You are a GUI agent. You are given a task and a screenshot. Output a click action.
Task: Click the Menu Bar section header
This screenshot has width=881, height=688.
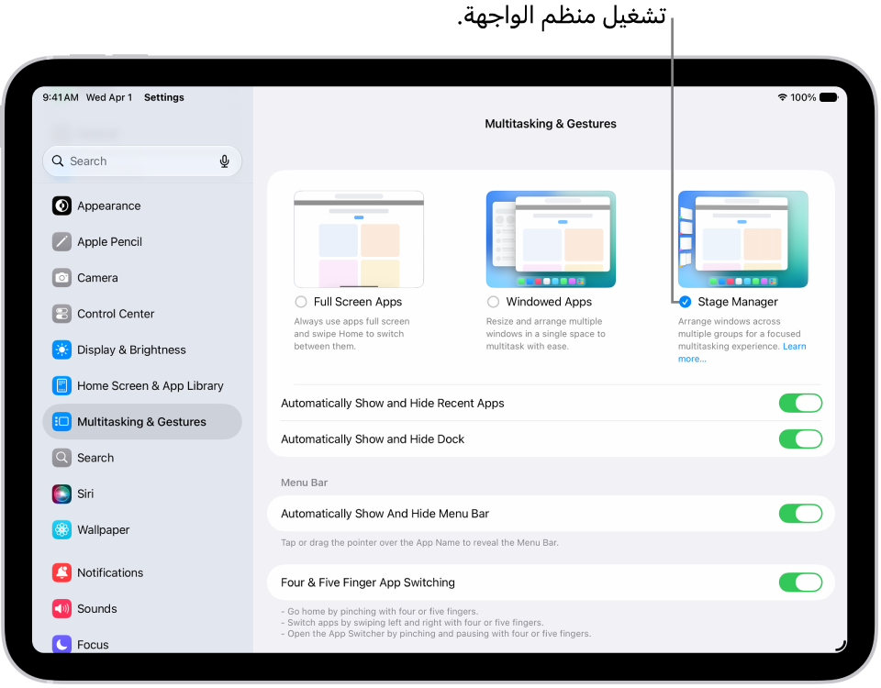click(x=304, y=483)
